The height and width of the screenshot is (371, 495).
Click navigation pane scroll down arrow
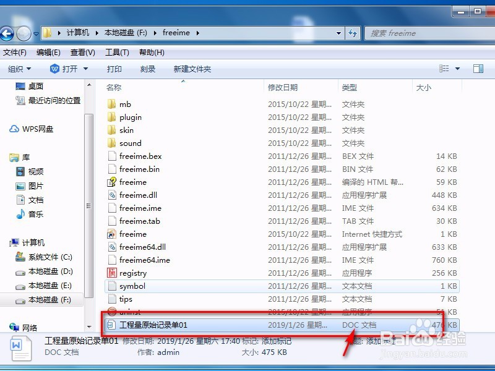tap(89, 327)
